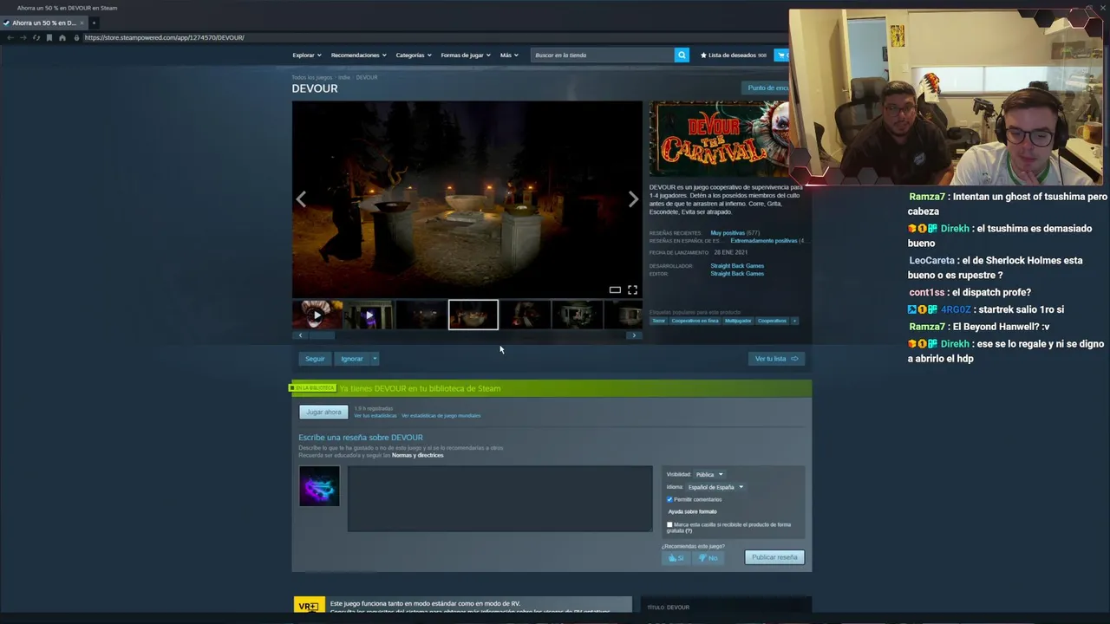Open developer 'Straight Back Games' link

tap(737, 266)
